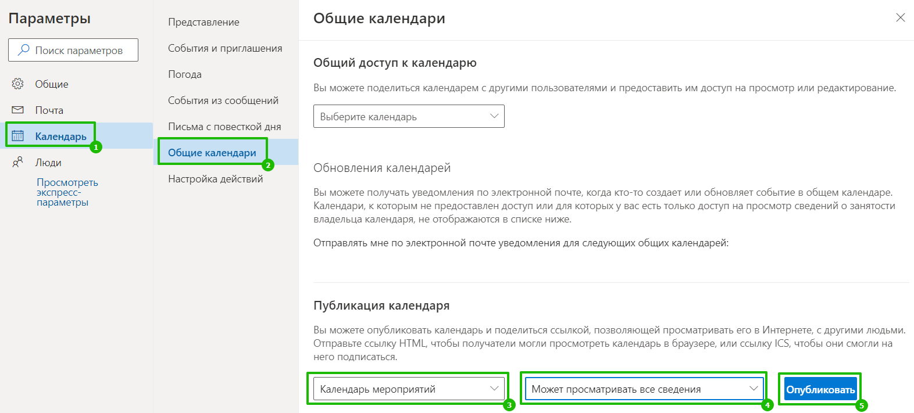Screen dimensions: 914x413
Task: Go to the Погода section
Action: pyautogui.click(x=185, y=74)
